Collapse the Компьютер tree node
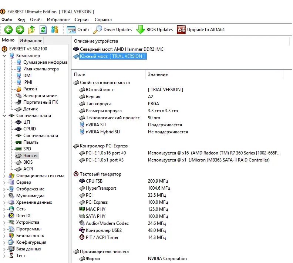This screenshot has height=263, width=293. [4, 56]
